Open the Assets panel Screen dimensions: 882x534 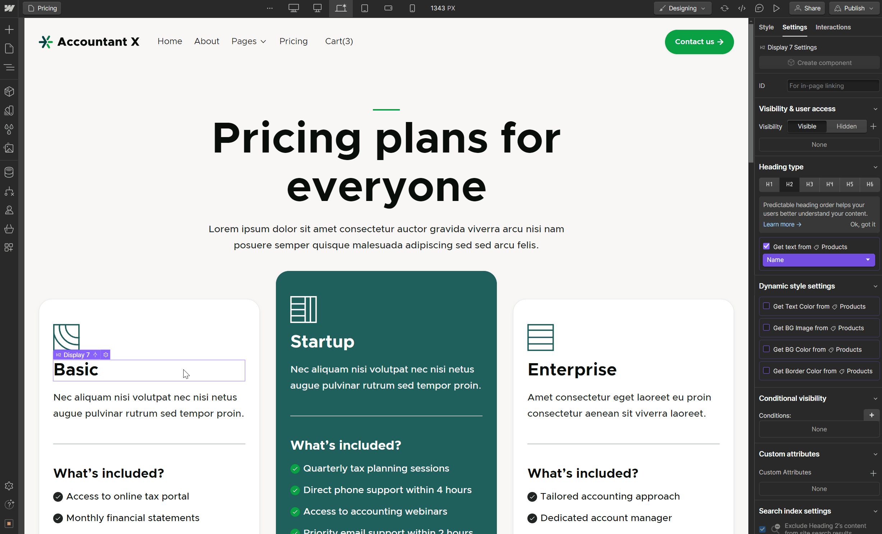[x=9, y=148]
